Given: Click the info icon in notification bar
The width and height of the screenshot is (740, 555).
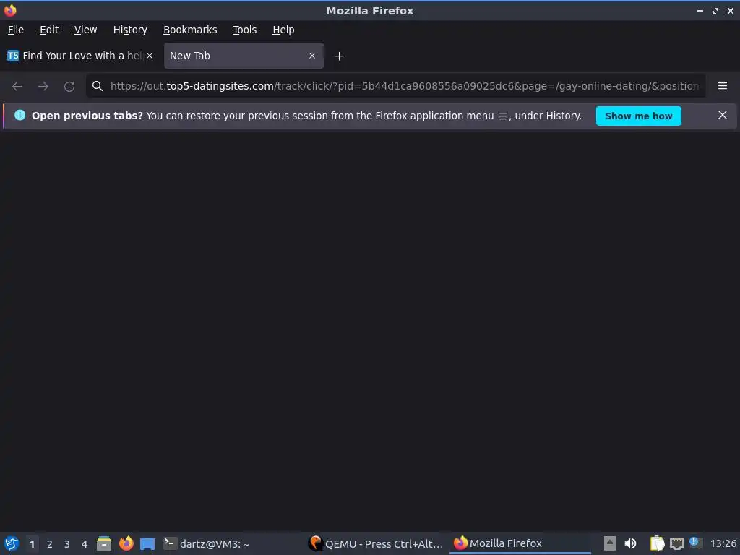Looking at the screenshot, I should click(20, 115).
